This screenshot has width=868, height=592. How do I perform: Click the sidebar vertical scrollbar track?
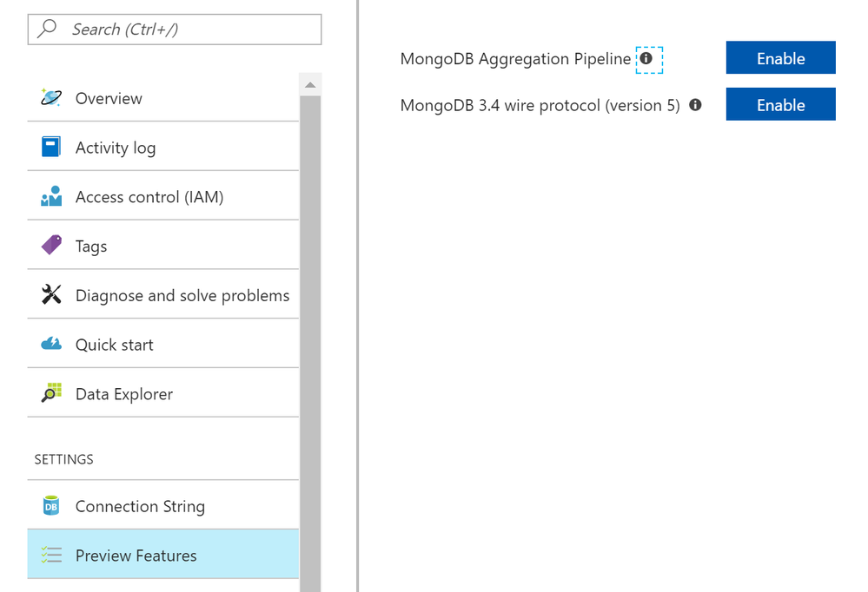coord(310,347)
